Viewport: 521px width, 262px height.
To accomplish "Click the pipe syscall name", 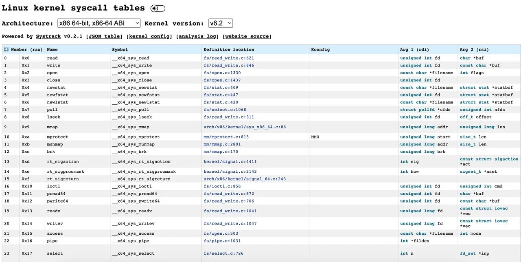I will (52, 240).
